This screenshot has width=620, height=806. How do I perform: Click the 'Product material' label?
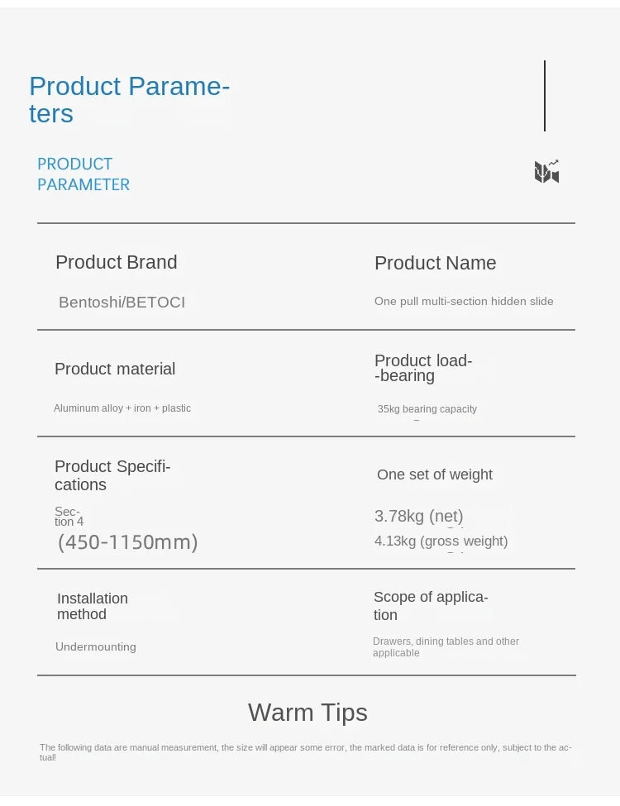115,369
